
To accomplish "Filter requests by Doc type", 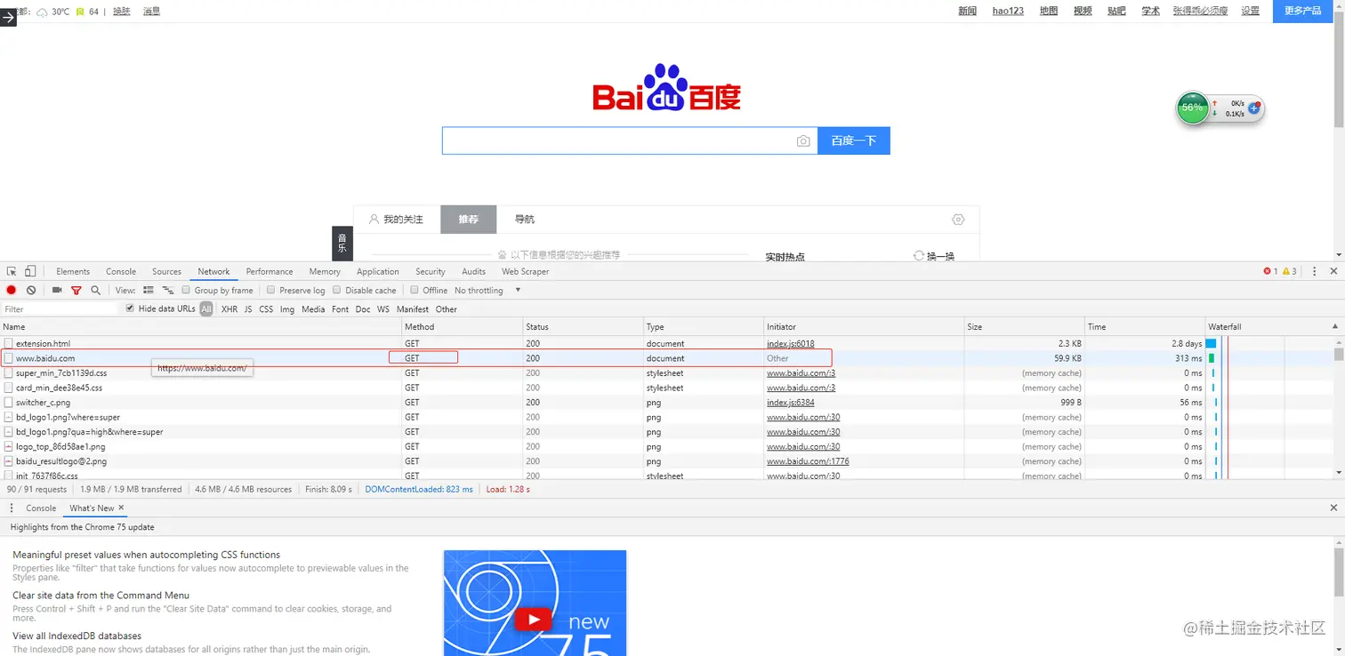I will pos(363,309).
